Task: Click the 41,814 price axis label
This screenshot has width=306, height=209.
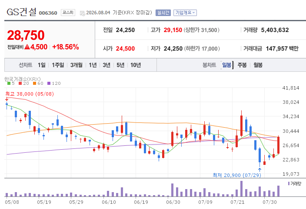Action: 291,88
